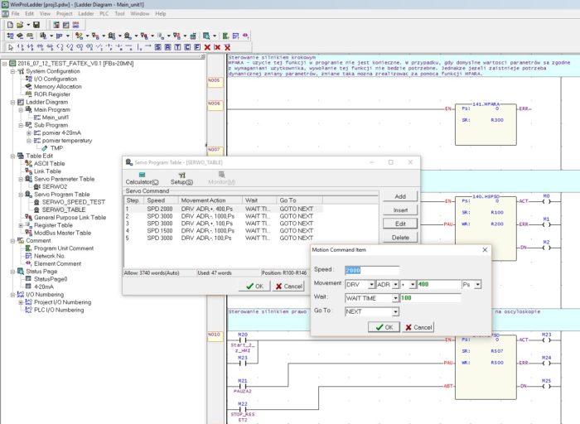Select the Main_unit1 item in tree

(x=56, y=118)
